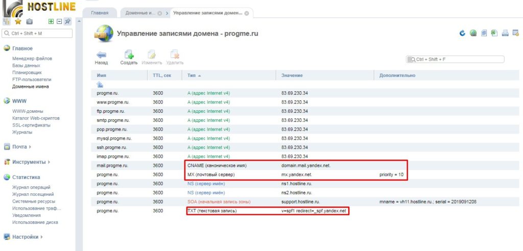This screenshot has width=523, height=251.
Task: Open Уведомления in sidebar
Action: [27, 215]
